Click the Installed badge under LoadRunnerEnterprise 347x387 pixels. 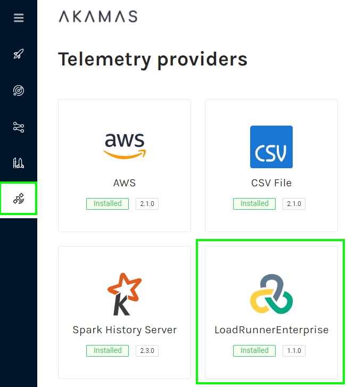pos(254,351)
